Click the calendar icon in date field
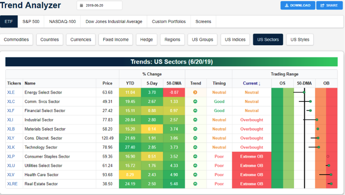345x195 pixels. pos(81,5)
